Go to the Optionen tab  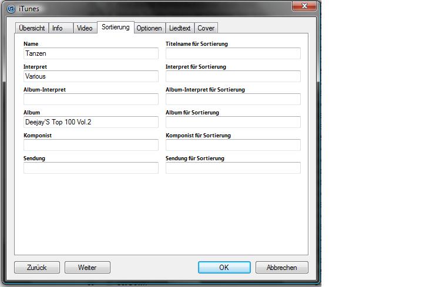[x=149, y=28]
